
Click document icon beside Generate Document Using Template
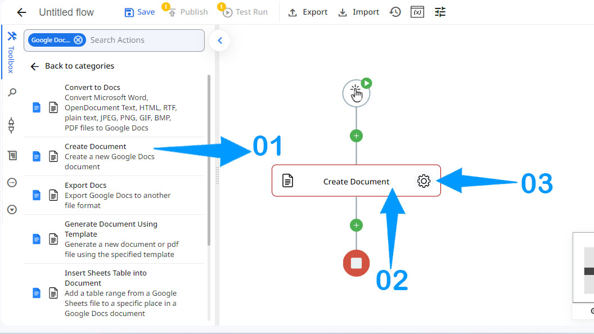pyautogui.click(x=53, y=239)
